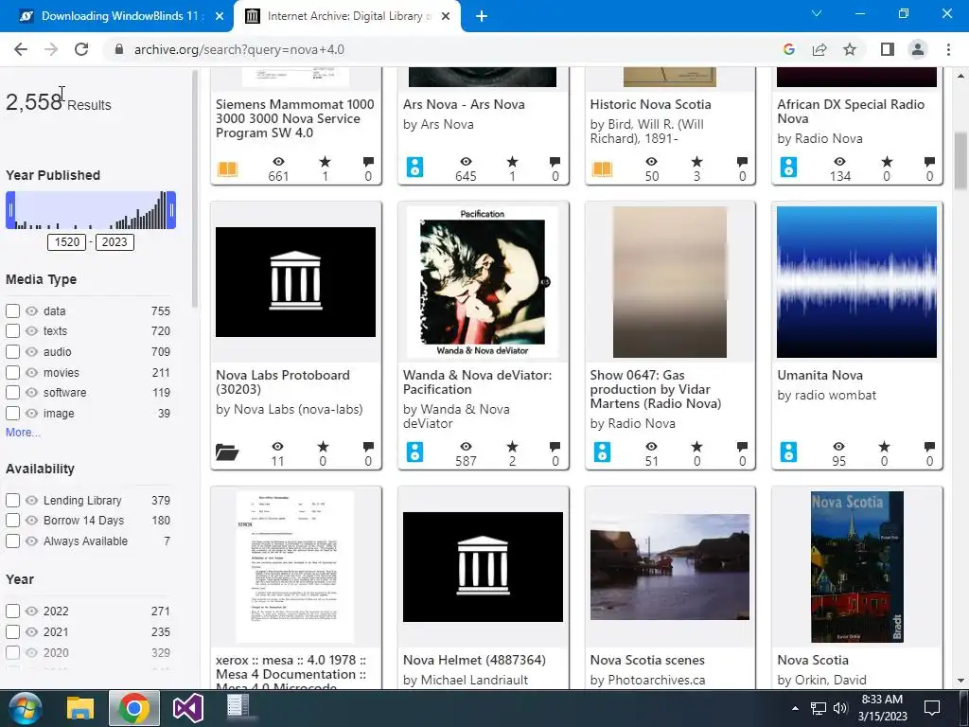Viewport: 969px width, 727px height.
Task: Click Wanda & Nova deViator Pacification cover thumbnail
Action: coord(483,282)
